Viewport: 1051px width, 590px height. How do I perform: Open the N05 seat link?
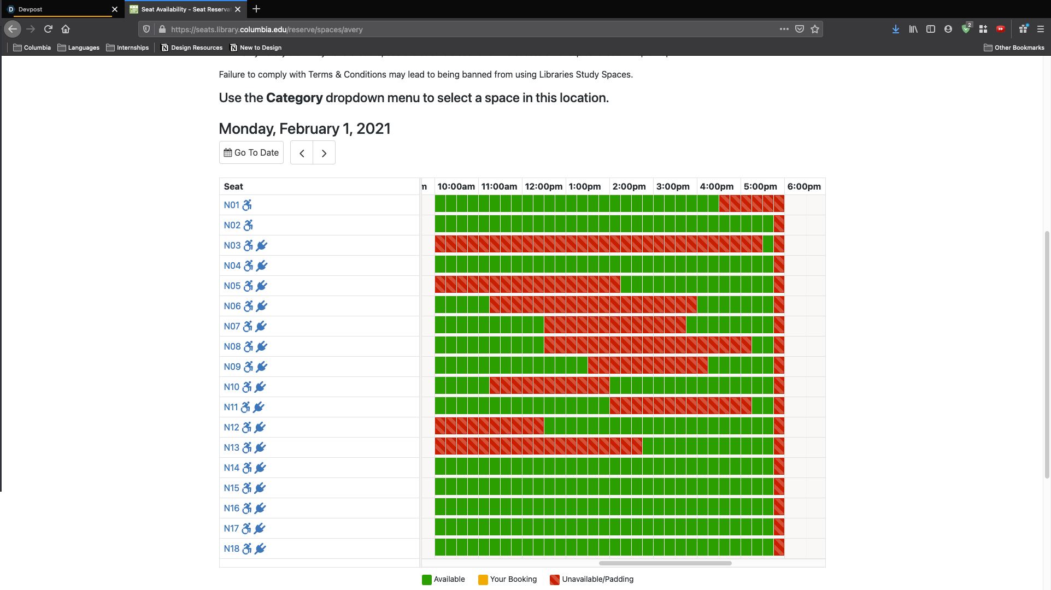pyautogui.click(x=232, y=286)
